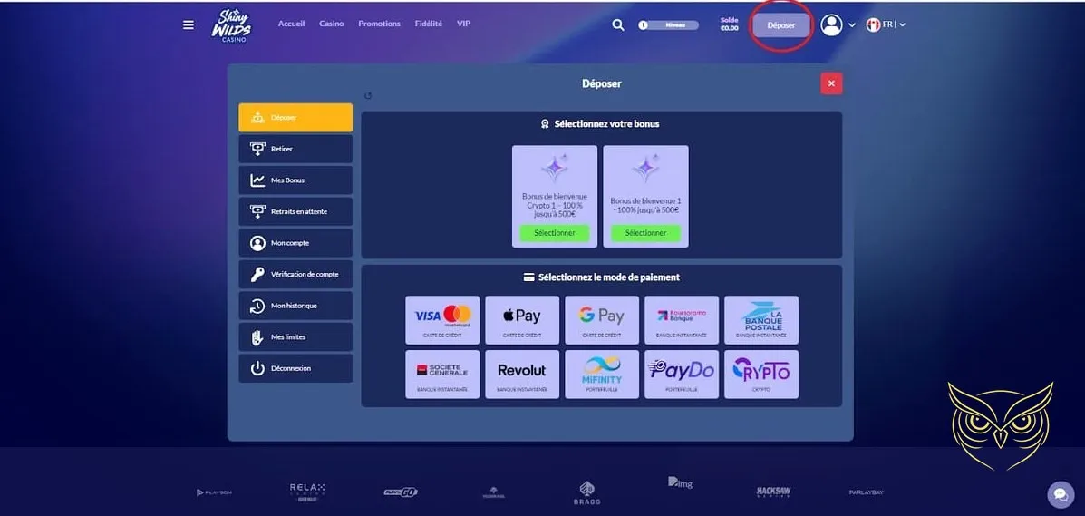The width and height of the screenshot is (1085, 516).
Task: Open the search magnifier icon
Action: pos(618,24)
